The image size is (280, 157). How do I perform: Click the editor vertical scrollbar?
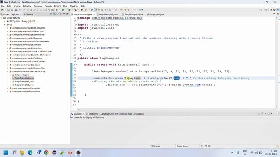[276, 62]
